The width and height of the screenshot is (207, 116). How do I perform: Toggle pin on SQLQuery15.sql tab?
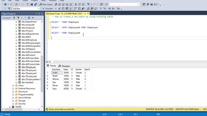pos(85,14)
